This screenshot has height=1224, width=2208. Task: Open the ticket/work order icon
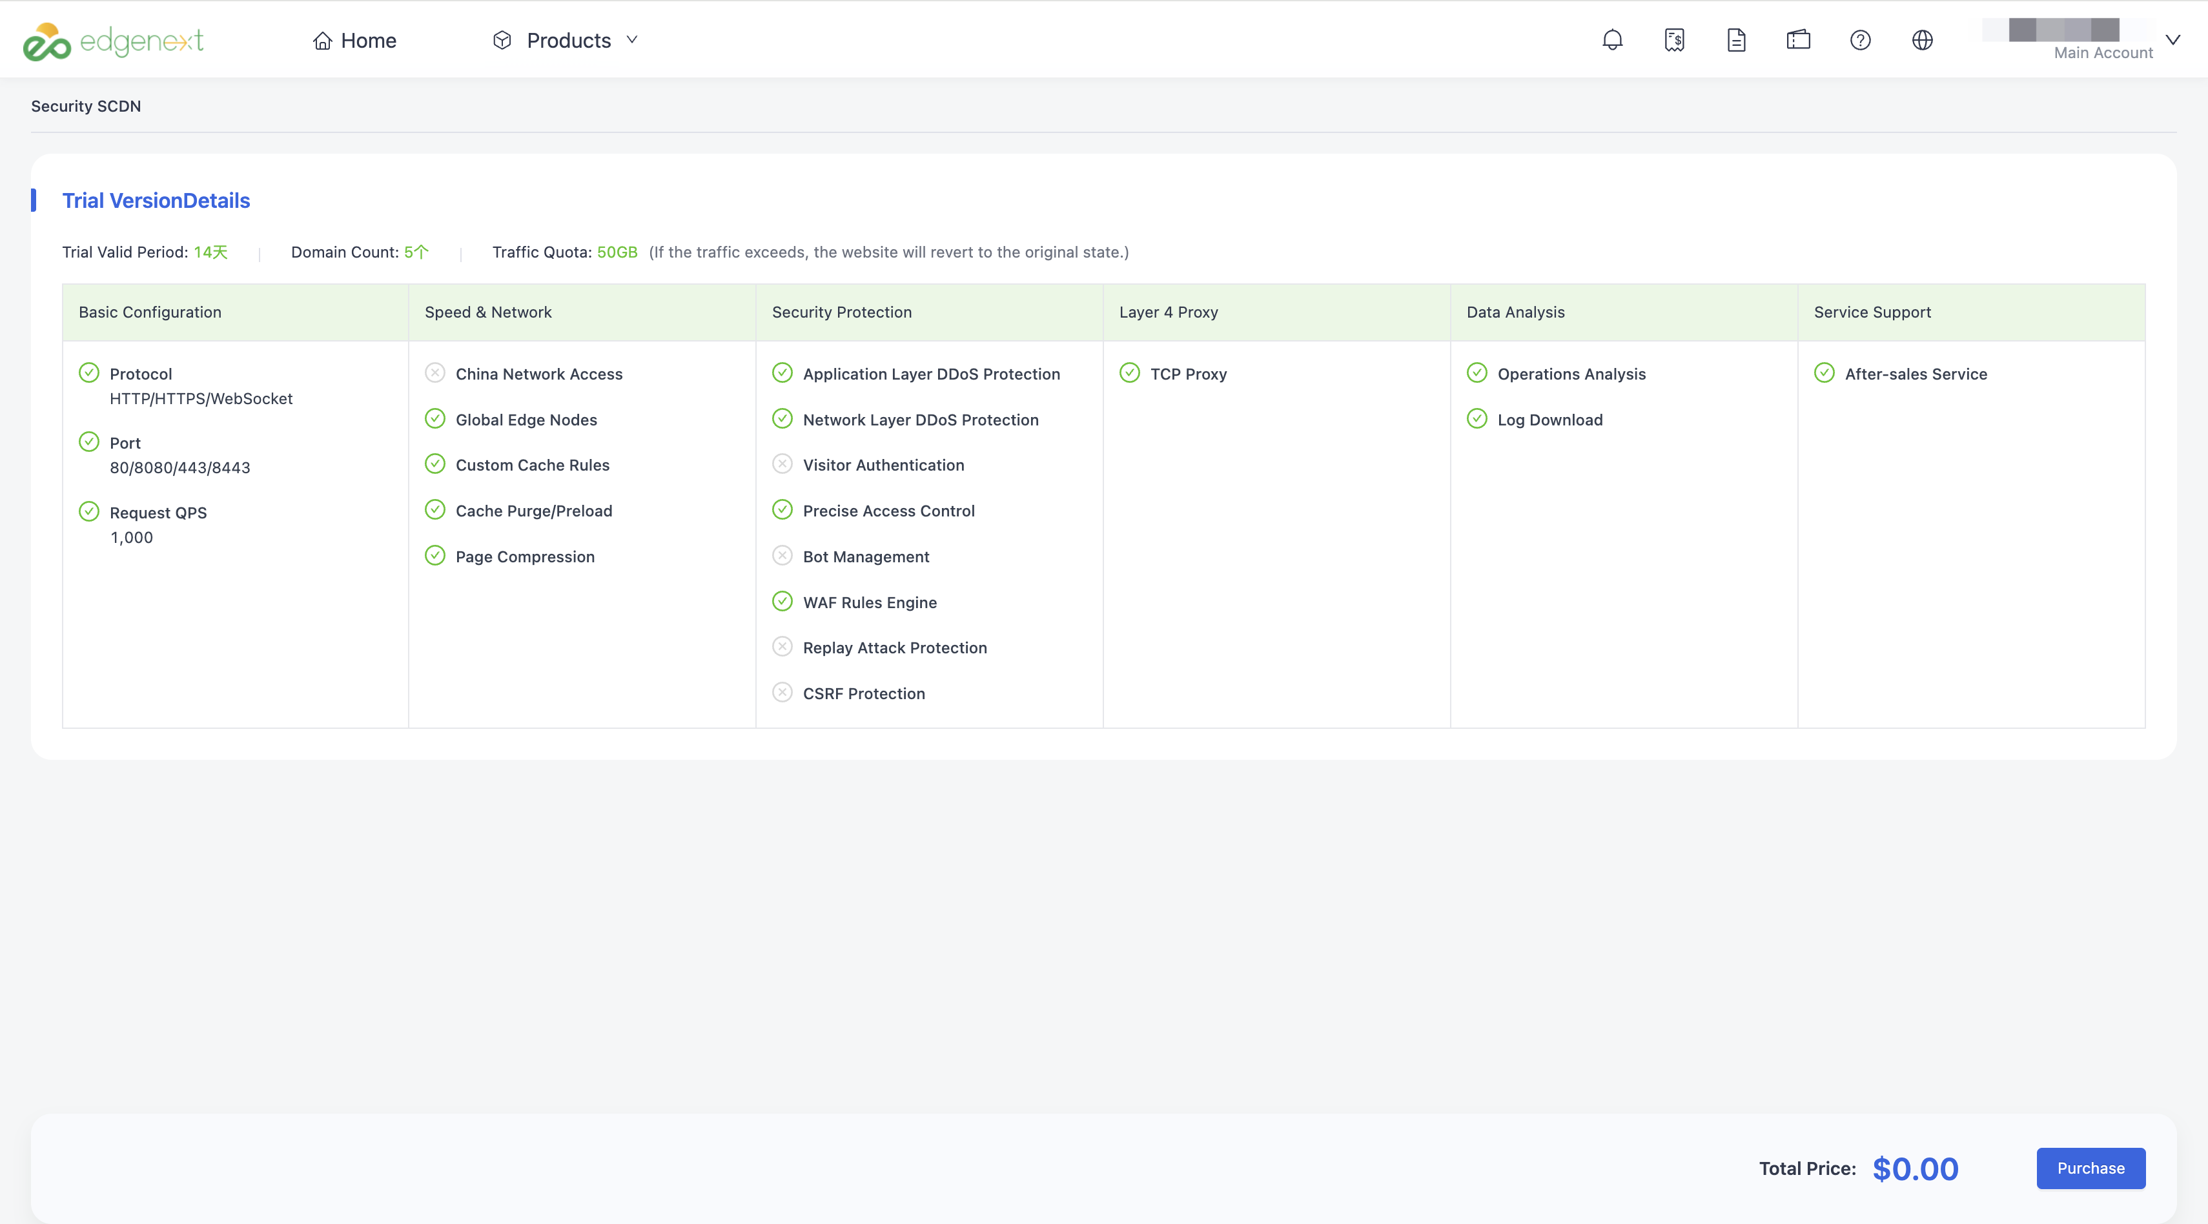[1798, 39]
